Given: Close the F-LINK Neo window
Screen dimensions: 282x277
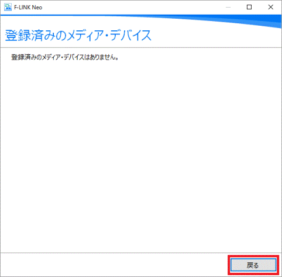Looking at the screenshot, I should [x=270, y=7].
